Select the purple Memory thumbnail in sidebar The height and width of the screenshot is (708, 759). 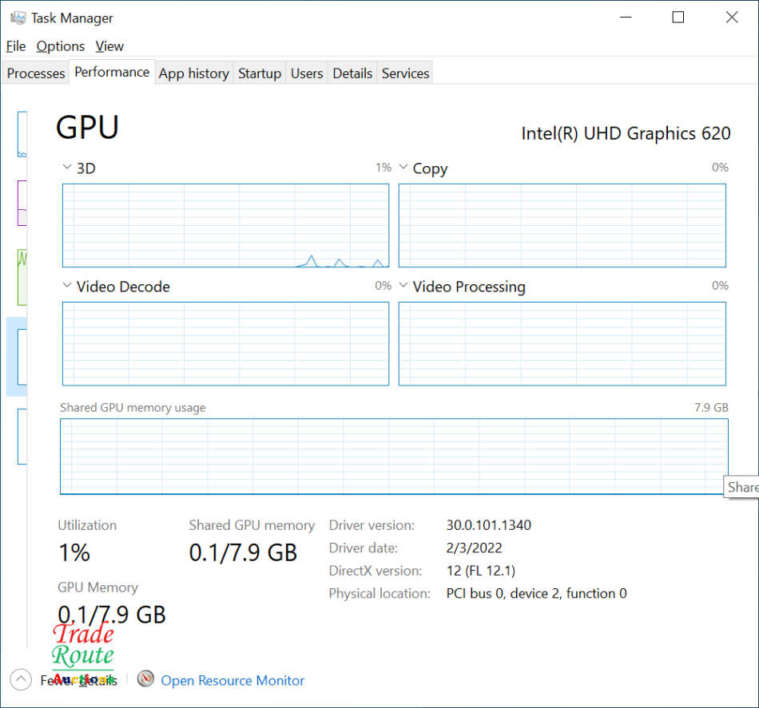pyautogui.click(x=22, y=203)
